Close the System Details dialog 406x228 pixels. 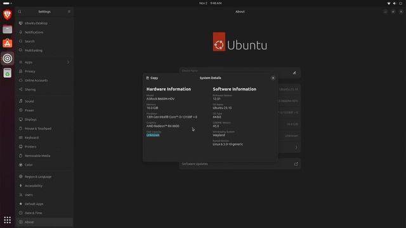(273, 78)
